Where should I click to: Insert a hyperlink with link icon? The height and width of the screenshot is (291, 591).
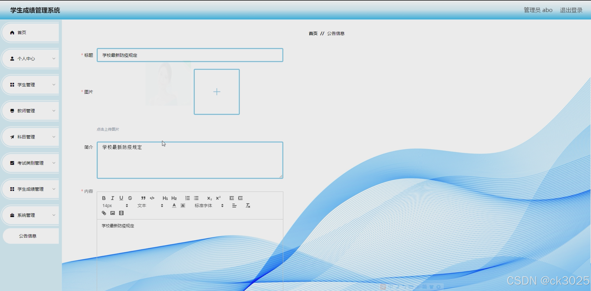(104, 213)
